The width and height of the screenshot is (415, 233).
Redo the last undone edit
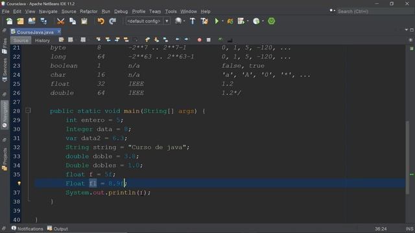112,21
